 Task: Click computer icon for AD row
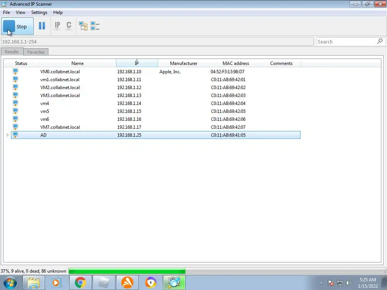tap(15, 135)
